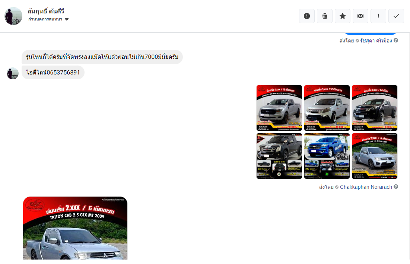This screenshot has height=264, width=410.
Task: Click small sender avatar beside Line ID message
Action: [x=13, y=73]
